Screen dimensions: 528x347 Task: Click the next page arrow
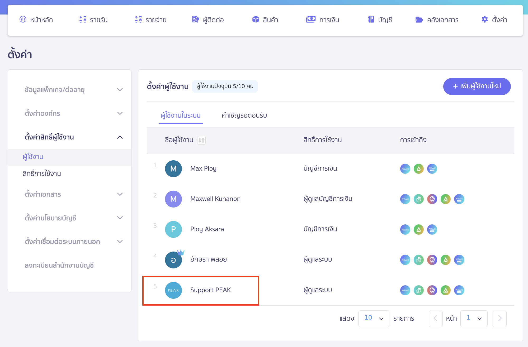[499, 319]
